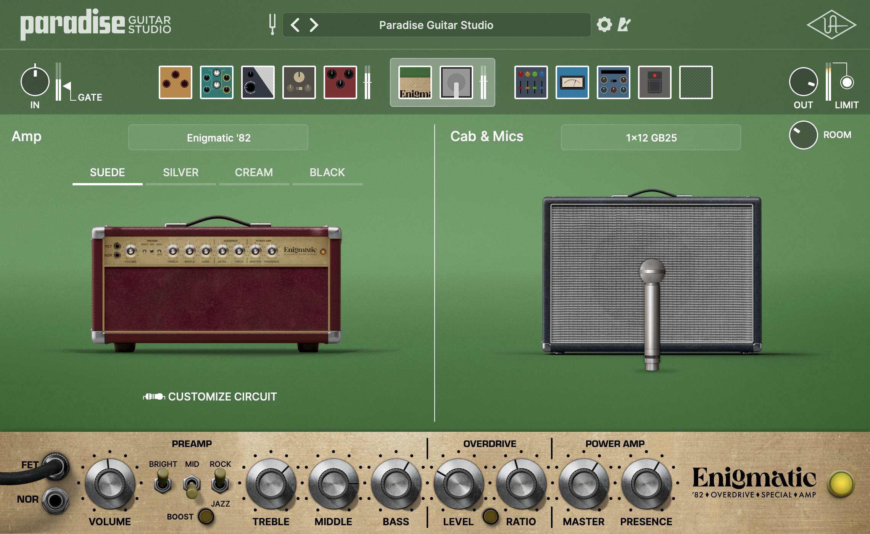Image resolution: width=870 pixels, height=534 pixels.
Task: Select the VU meter compressor icon in the chain
Action: pos(572,82)
